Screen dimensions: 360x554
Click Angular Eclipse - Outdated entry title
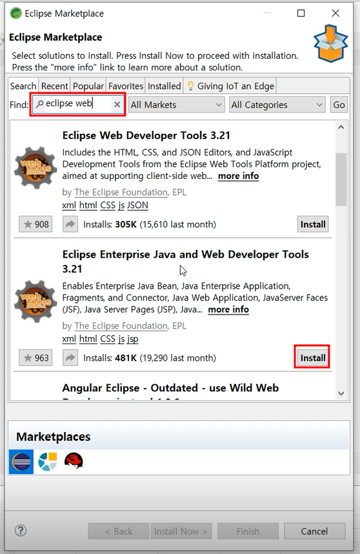(x=170, y=388)
